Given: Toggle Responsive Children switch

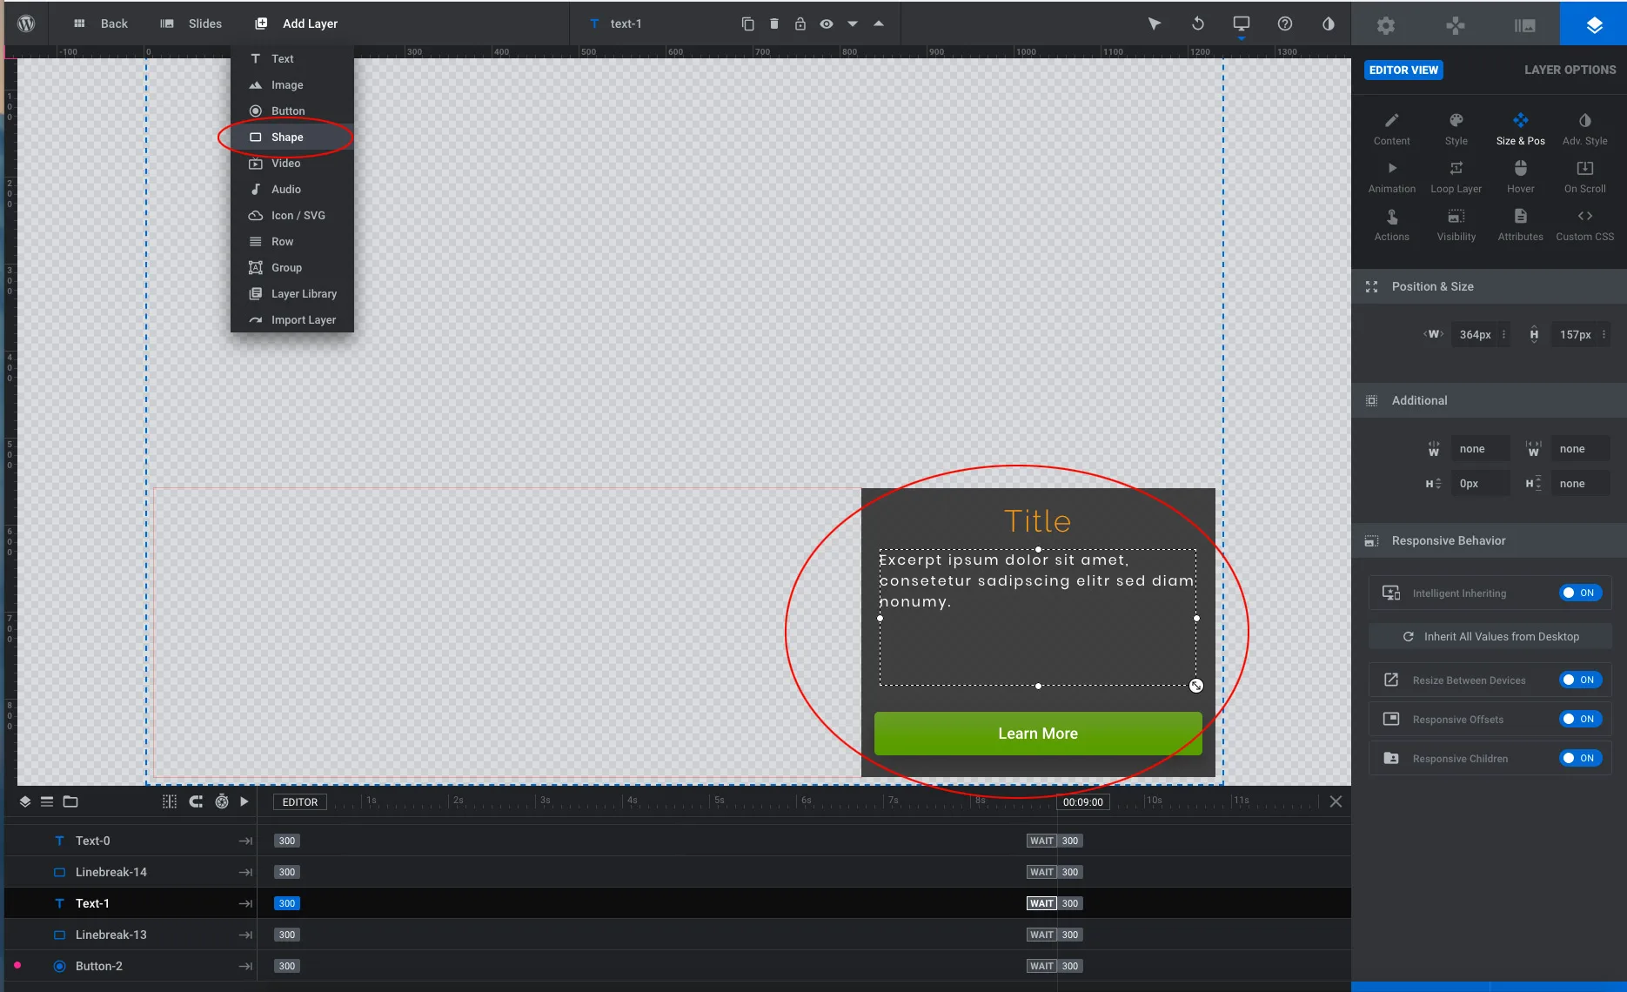Looking at the screenshot, I should [1580, 758].
